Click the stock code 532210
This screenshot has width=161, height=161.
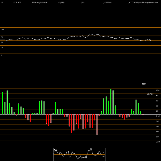(108, 3)
